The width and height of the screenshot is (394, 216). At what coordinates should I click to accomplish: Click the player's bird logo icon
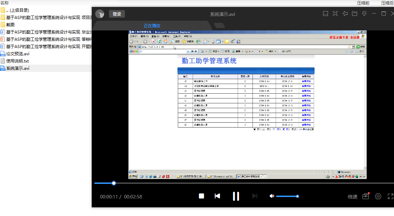(x=100, y=14)
